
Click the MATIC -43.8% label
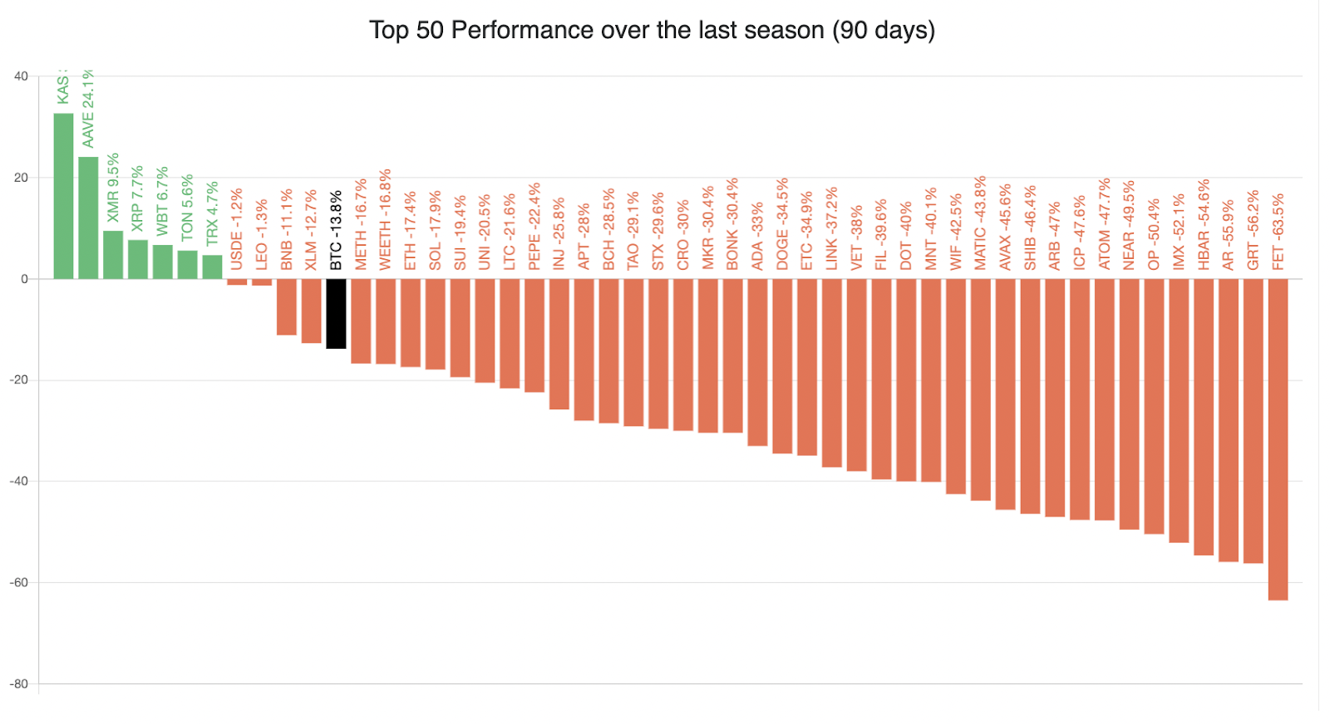click(x=980, y=223)
